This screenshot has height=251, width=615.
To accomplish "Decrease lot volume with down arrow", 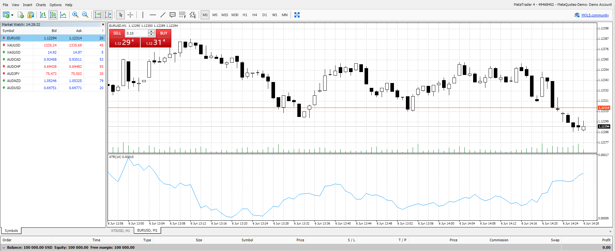I will point(151,35).
